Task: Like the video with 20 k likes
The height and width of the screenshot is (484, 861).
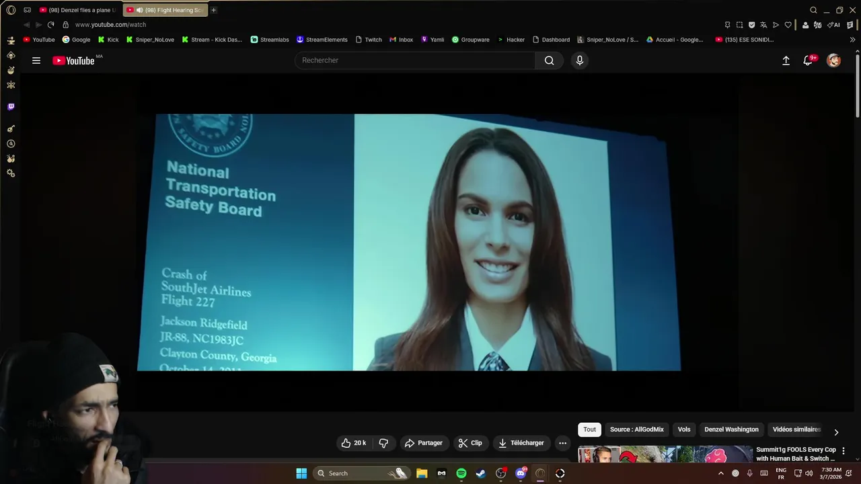Action: point(354,443)
